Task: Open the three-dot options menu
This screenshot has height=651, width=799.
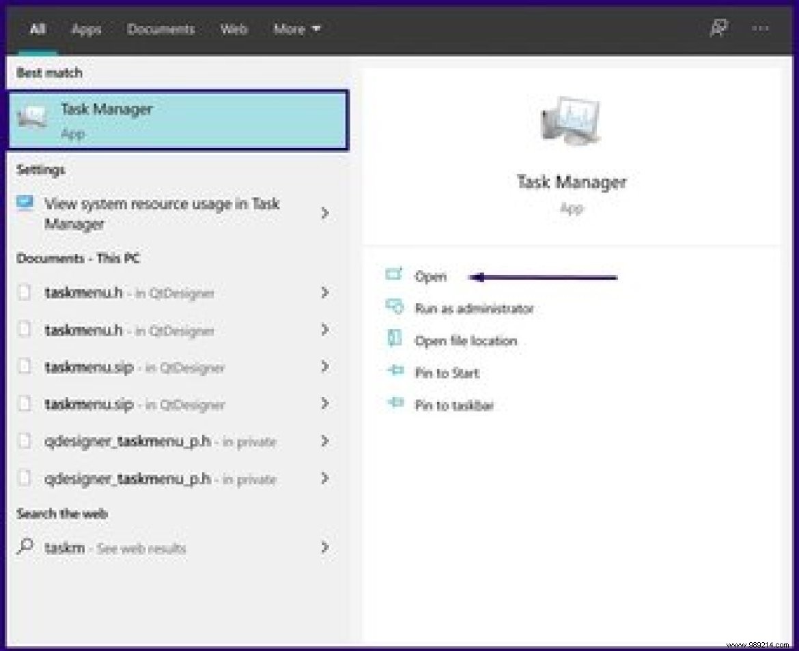Action: 760,28
